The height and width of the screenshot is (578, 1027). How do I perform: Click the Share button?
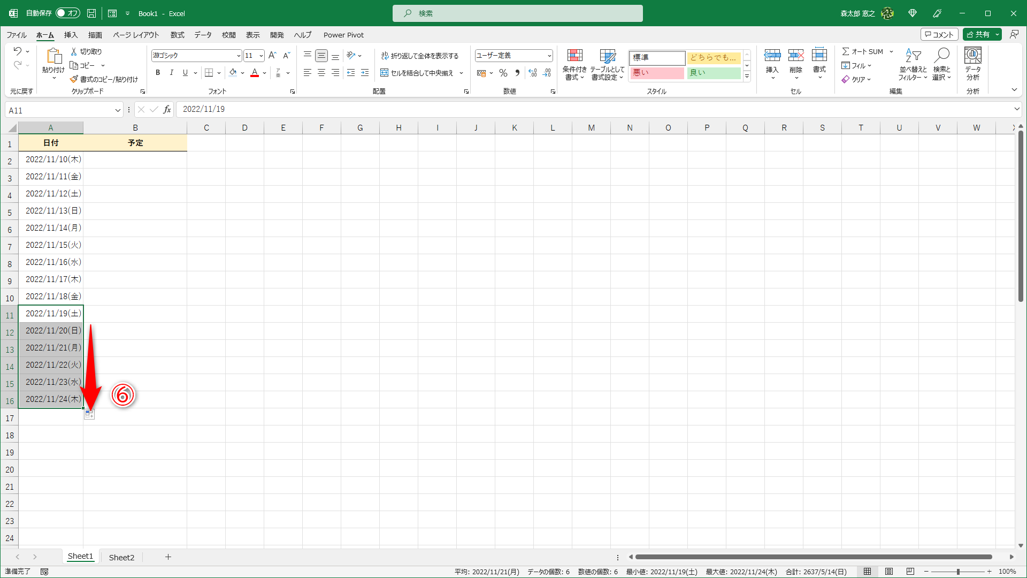click(x=978, y=34)
